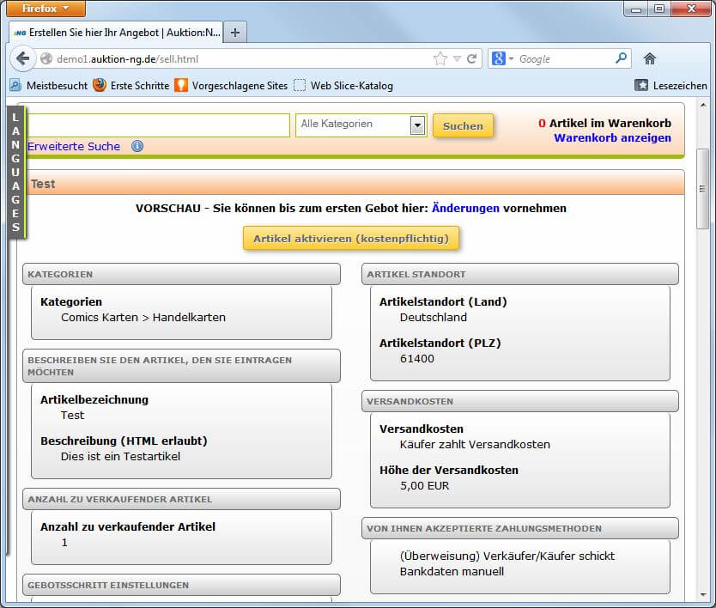The height and width of the screenshot is (608, 716).
Task: Open the Google search engine selector
Action: tap(502, 58)
